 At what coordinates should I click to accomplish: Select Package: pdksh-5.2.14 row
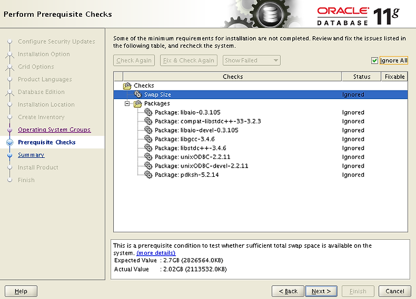[261, 175]
